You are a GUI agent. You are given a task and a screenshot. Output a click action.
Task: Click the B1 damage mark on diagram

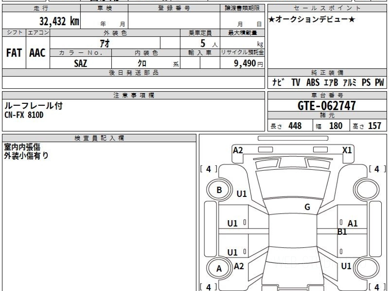[342, 232]
